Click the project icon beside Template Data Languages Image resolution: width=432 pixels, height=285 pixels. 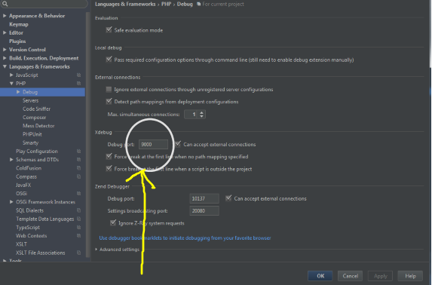(79, 219)
